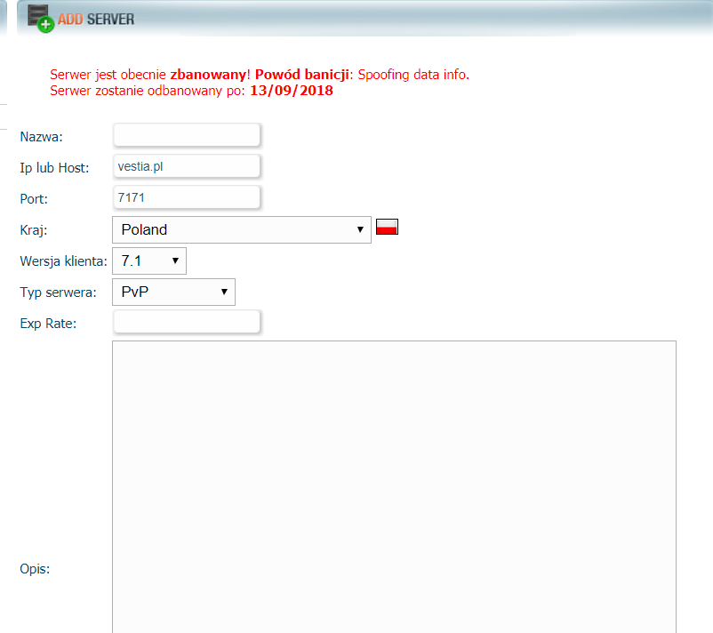Click the ADD SERVER heading text
This screenshot has width=713, height=633.
(96, 19)
